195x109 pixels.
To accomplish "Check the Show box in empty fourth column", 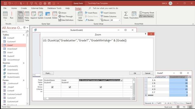I will pyautogui.click(x=132, y=87).
